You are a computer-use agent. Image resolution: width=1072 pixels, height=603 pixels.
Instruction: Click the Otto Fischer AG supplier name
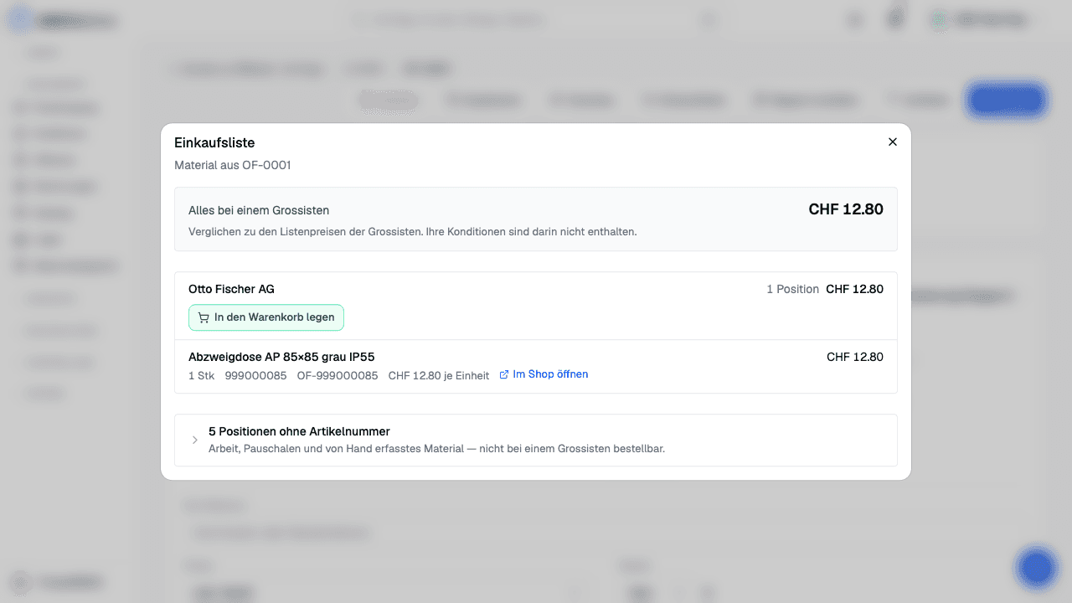coord(231,289)
